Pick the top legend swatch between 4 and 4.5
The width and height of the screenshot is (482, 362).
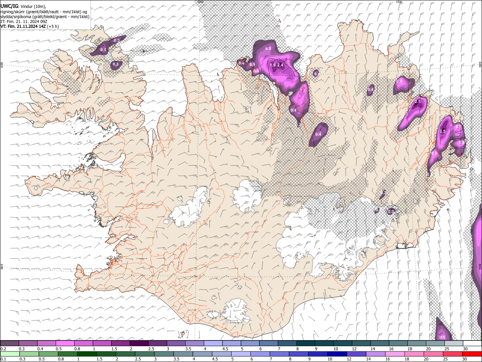click(x=213, y=343)
